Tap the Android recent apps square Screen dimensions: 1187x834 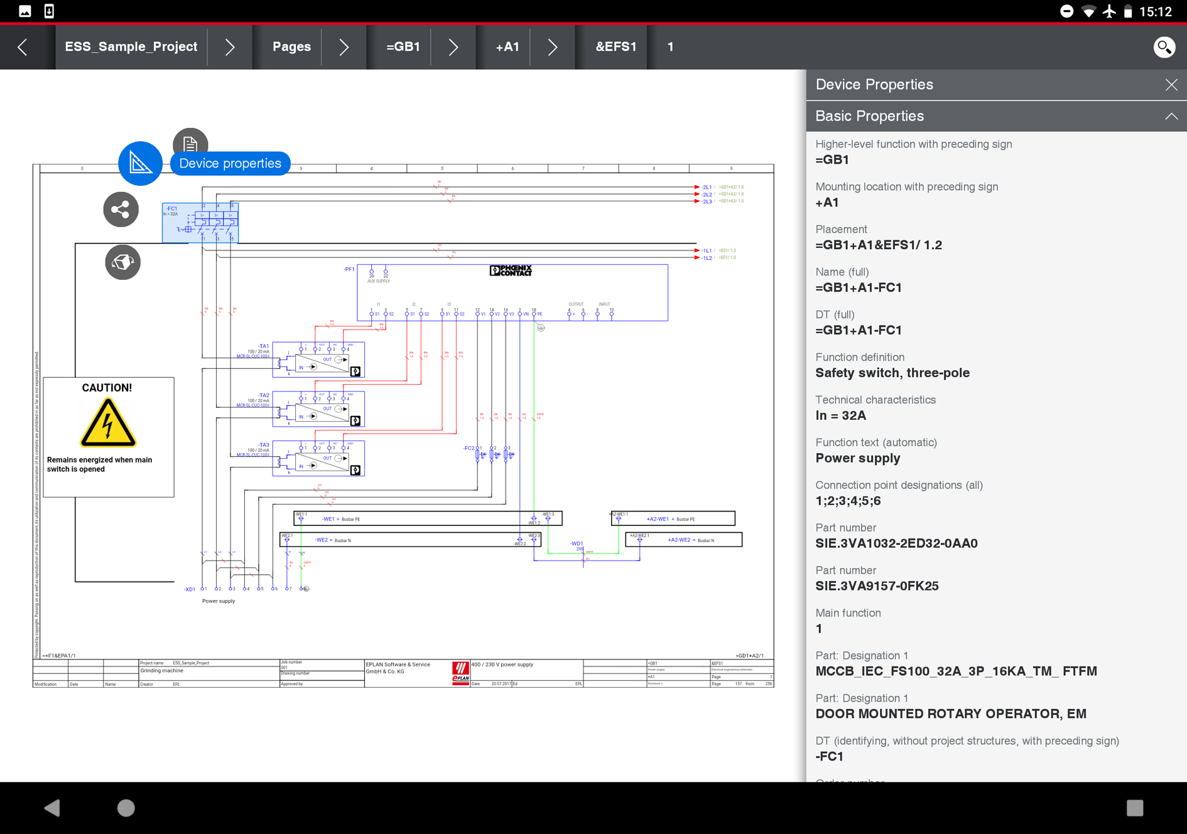tap(1134, 808)
